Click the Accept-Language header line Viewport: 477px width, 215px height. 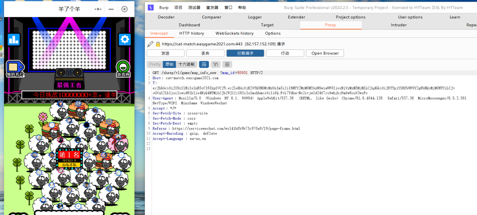point(179,139)
